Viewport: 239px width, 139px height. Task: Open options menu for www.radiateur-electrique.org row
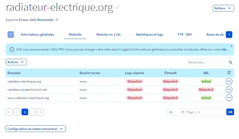coord(229,98)
